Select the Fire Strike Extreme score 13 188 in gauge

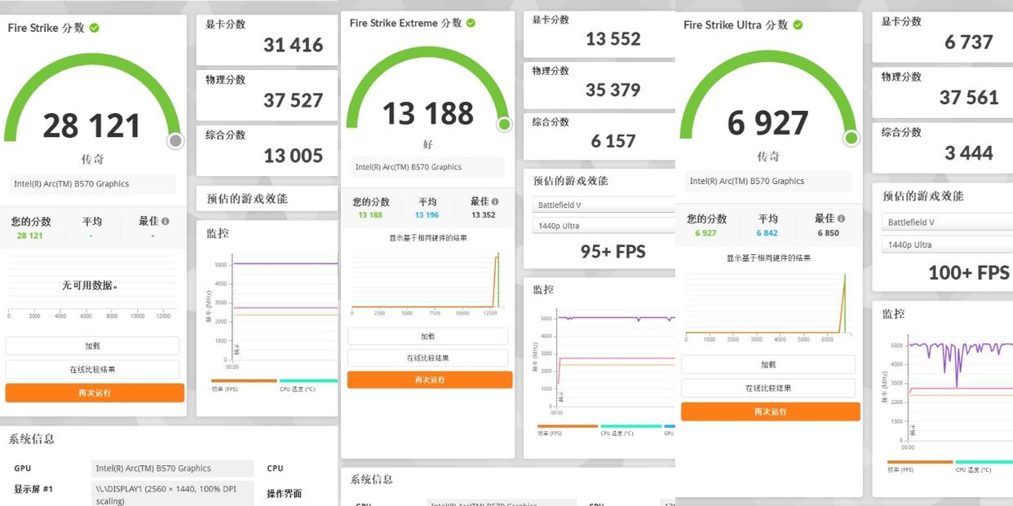(x=428, y=113)
